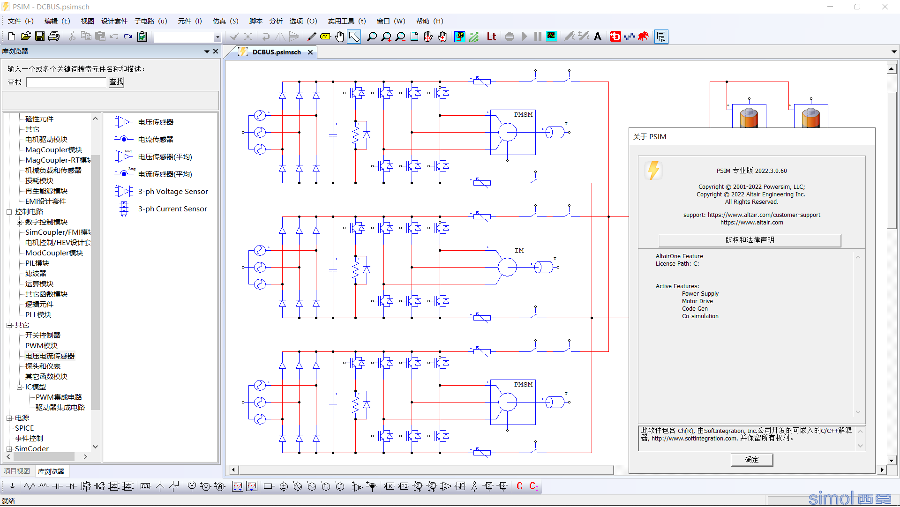Pause the running simulation
Image resolution: width=900 pixels, height=507 pixels.
(538, 37)
